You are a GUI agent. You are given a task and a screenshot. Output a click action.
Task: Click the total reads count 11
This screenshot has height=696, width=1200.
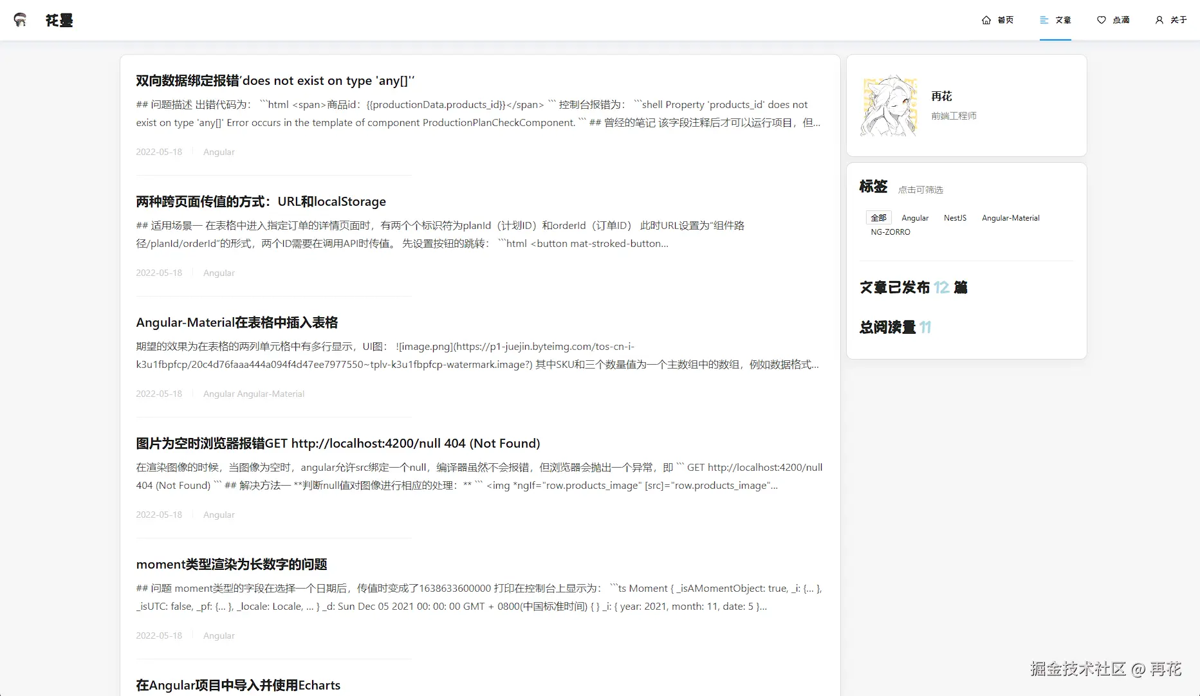925,327
